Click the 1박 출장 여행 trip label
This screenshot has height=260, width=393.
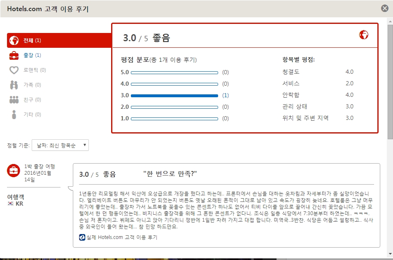tap(40, 166)
